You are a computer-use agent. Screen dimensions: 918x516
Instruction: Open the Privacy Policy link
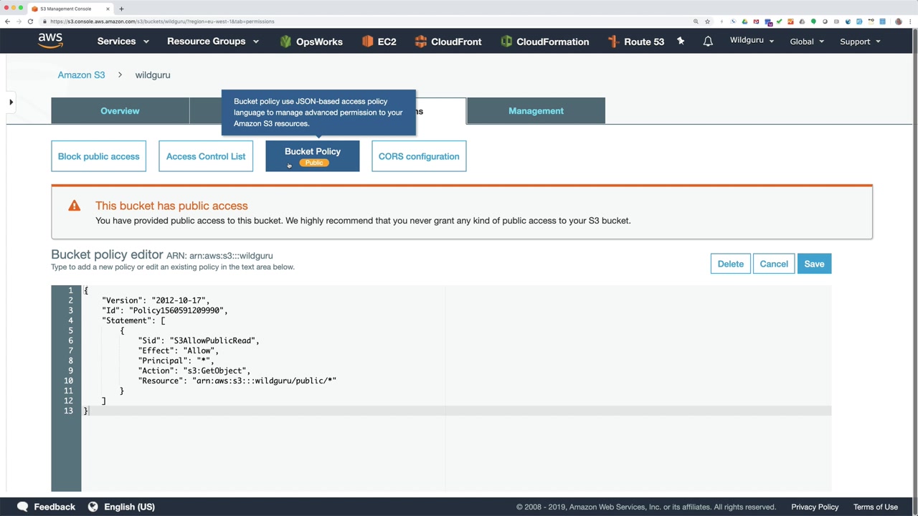pyautogui.click(x=815, y=507)
